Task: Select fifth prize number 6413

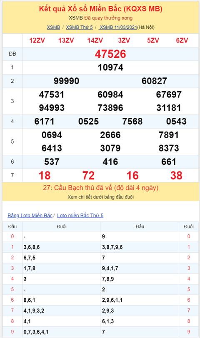Action: tap(52, 148)
